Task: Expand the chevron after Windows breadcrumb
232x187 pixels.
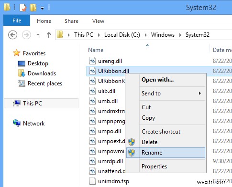Action: [x=180, y=35]
